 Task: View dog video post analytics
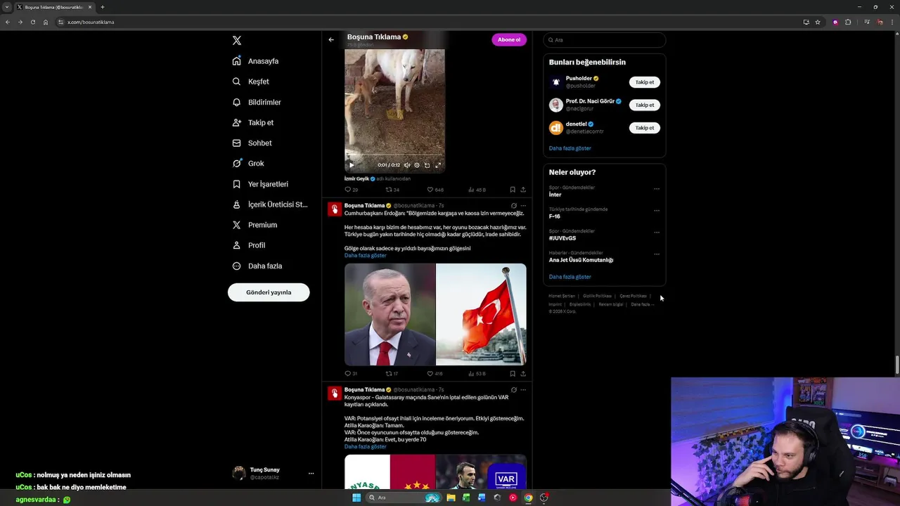point(476,190)
